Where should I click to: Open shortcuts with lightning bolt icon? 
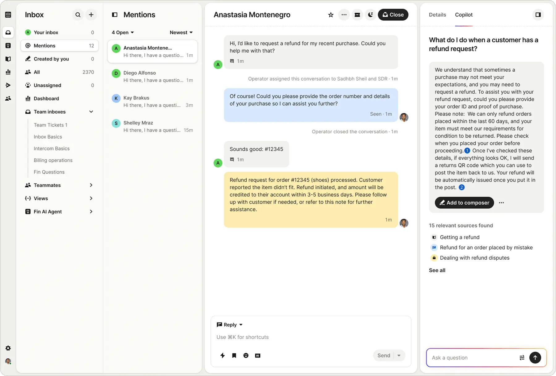coord(223,356)
